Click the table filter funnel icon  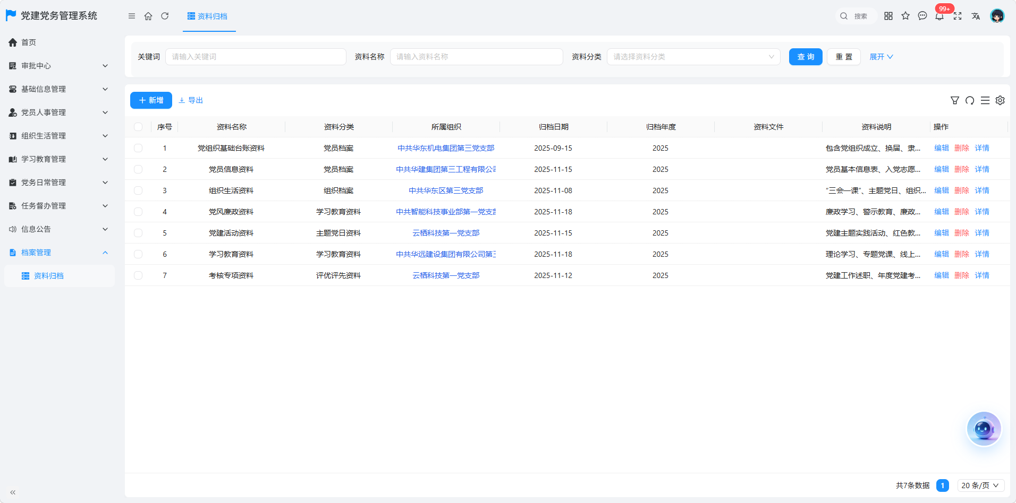click(x=955, y=100)
